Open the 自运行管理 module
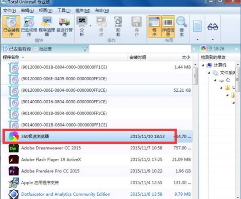 pos(65,27)
